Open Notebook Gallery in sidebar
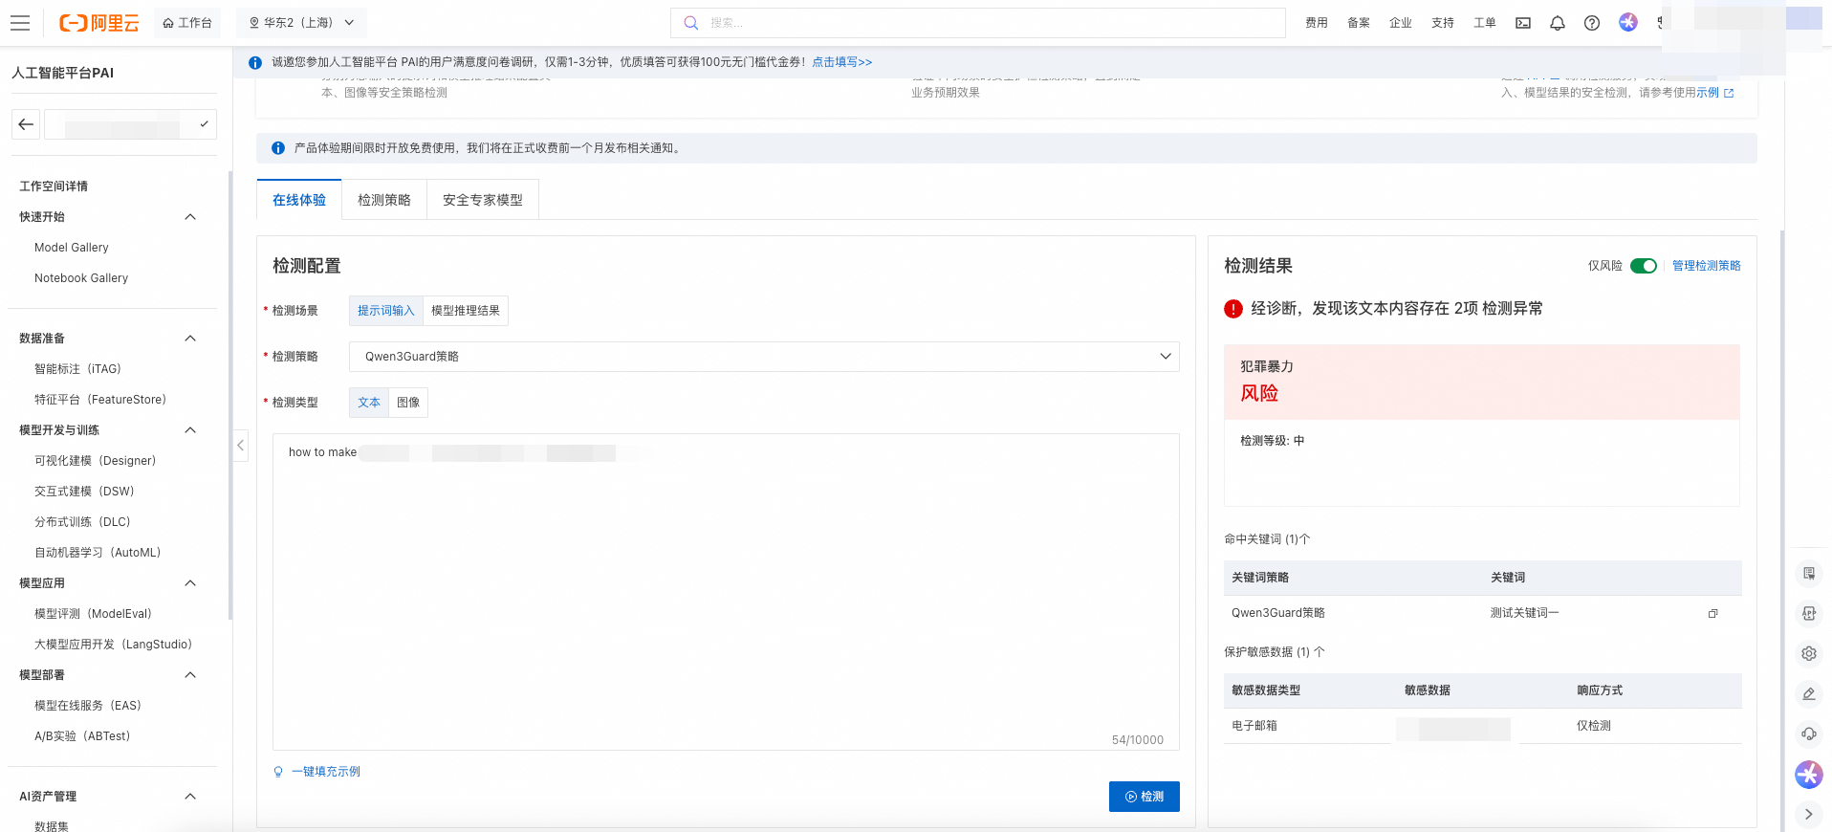The image size is (1832, 832). pyautogui.click(x=81, y=278)
